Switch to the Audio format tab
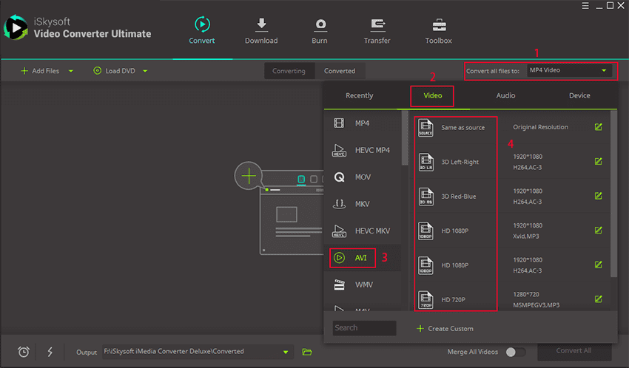 pos(505,95)
